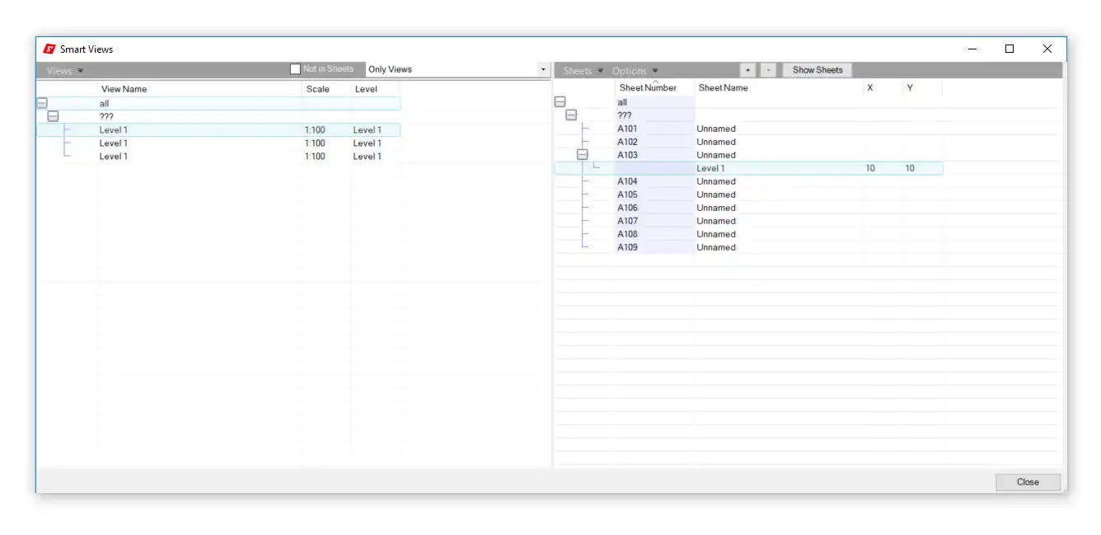This screenshot has width=1101, height=535.
Task: Click the Smart Views app icon in title bar
Action: [49, 49]
